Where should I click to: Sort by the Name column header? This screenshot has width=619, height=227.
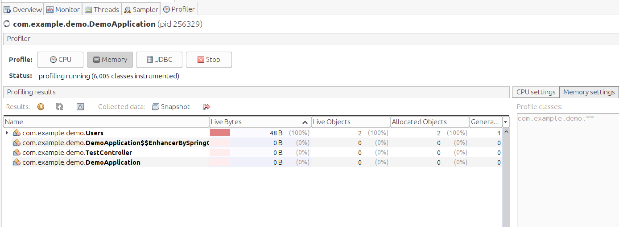click(x=106, y=122)
